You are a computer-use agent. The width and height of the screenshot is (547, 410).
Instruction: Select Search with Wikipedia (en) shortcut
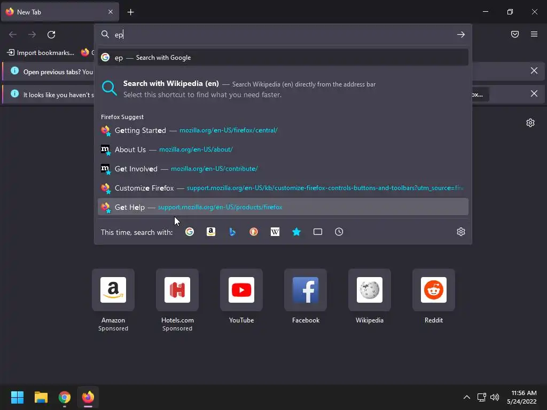coord(283,89)
